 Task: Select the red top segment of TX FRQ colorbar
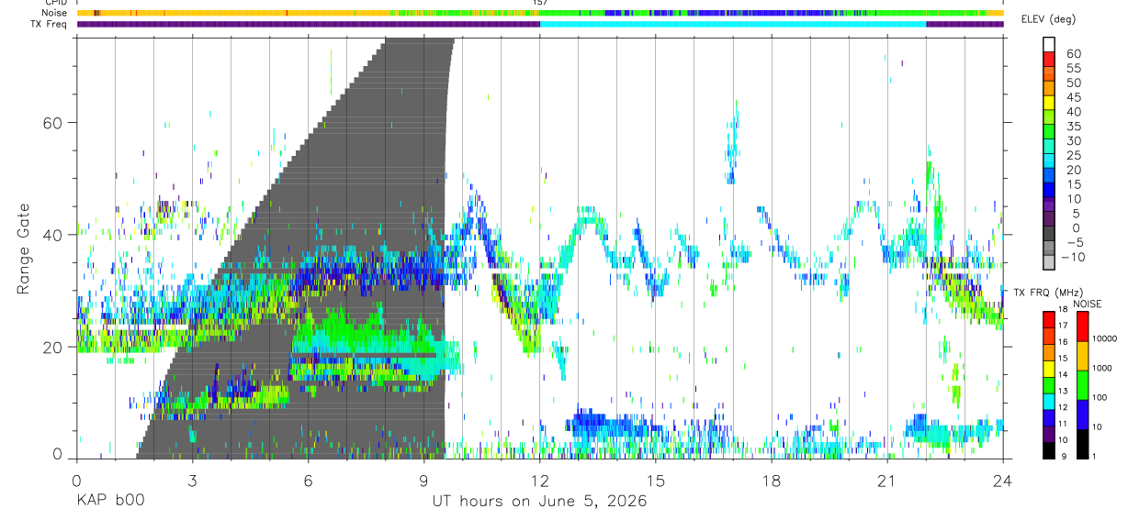click(1049, 318)
